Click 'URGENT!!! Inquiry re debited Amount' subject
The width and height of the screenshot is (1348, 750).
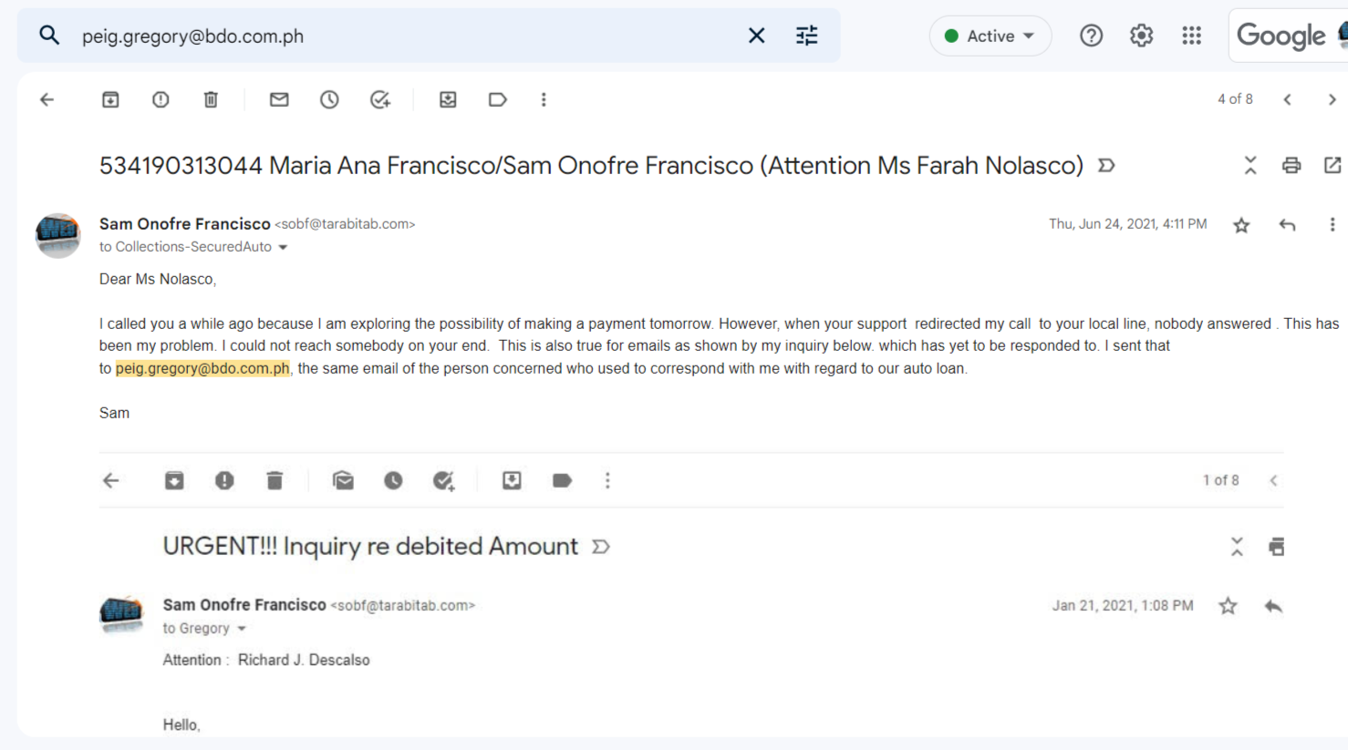pyautogui.click(x=370, y=546)
